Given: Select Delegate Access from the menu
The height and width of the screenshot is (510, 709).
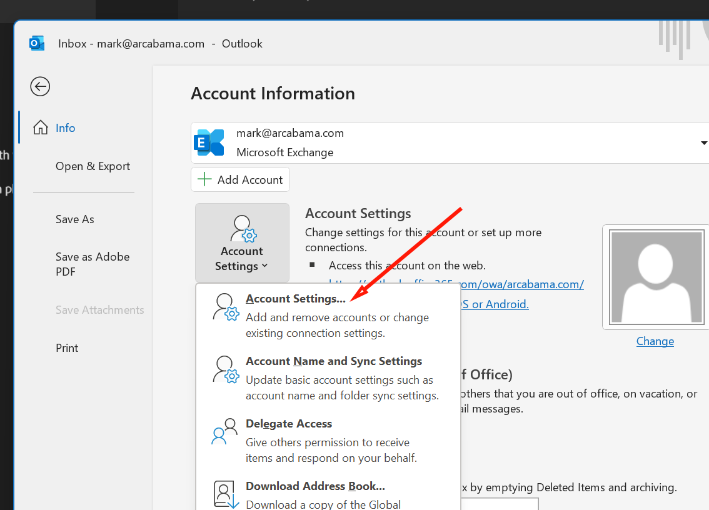Looking at the screenshot, I should coord(328,440).
